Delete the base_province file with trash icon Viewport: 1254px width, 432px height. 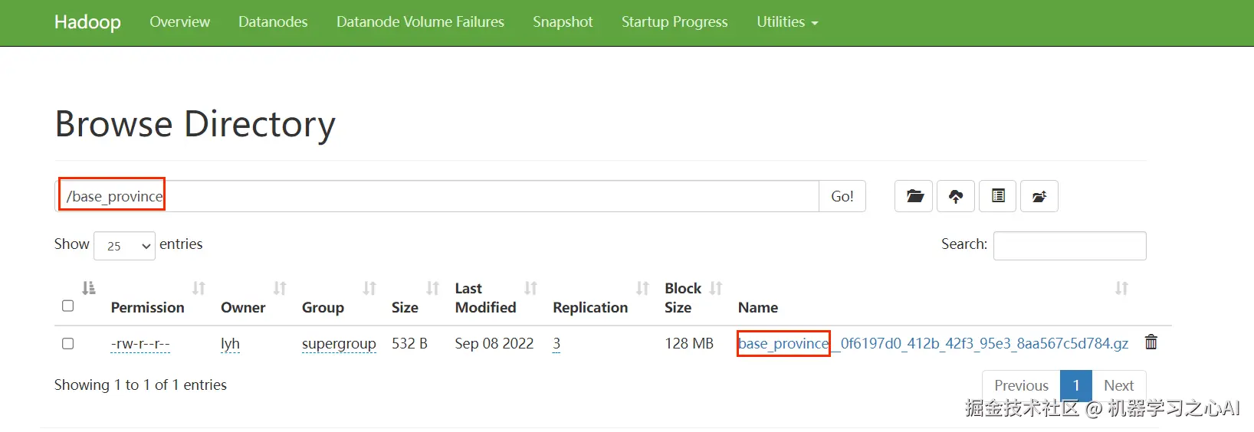(x=1151, y=342)
